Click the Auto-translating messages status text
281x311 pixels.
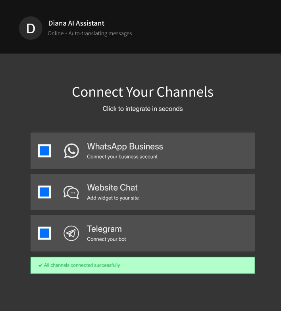(x=100, y=33)
